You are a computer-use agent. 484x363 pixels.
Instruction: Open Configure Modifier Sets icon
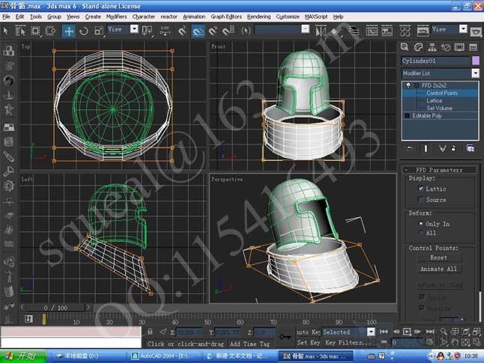[470, 149]
